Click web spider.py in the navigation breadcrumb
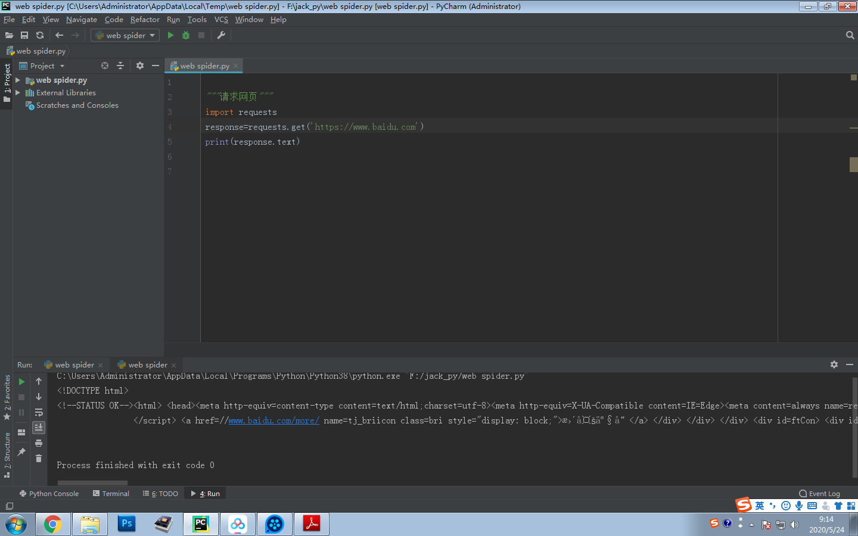Image resolution: width=858 pixels, height=536 pixels. coord(36,51)
